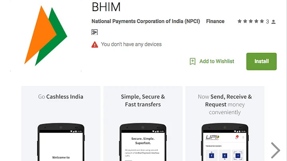Open National Payments Corporation of India developer page

coord(146,21)
